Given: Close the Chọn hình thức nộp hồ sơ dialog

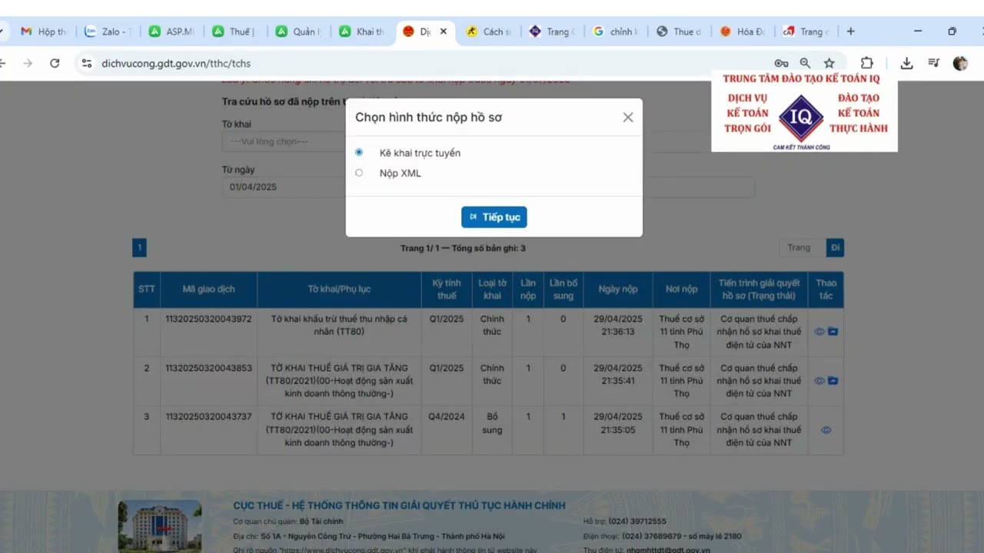Looking at the screenshot, I should (x=628, y=118).
